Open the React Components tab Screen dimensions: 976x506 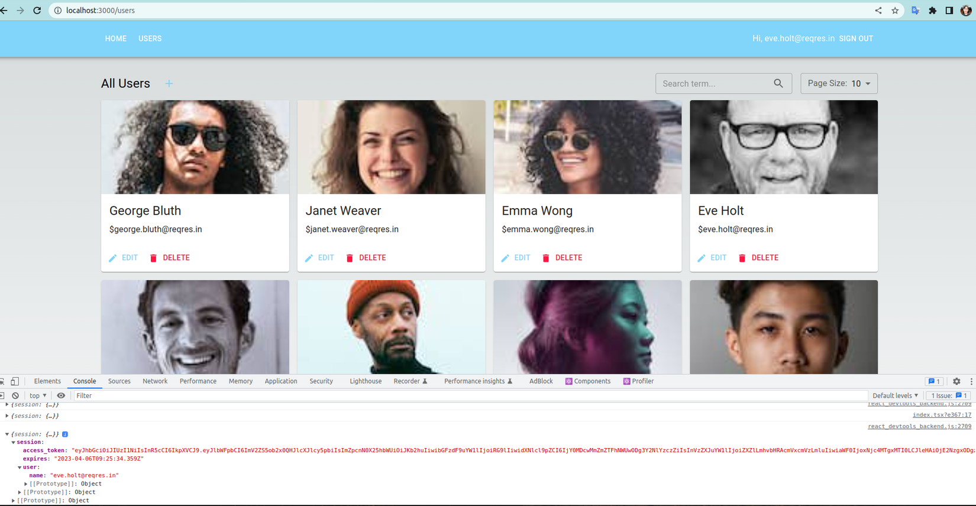[x=588, y=381]
